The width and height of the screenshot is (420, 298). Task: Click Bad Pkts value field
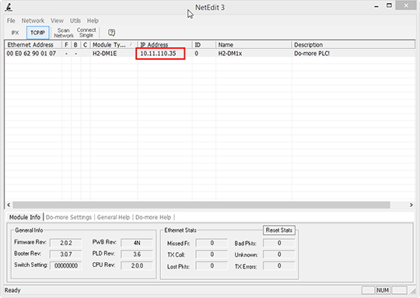(x=279, y=243)
